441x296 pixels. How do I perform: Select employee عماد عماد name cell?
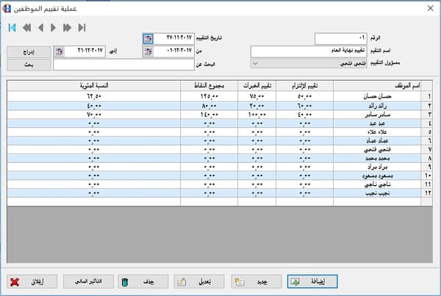377,141
